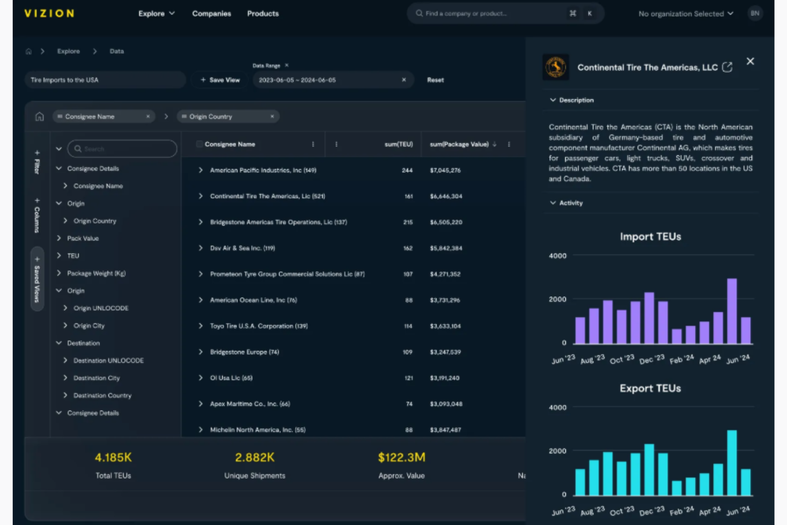Collapse the Activity section
The width and height of the screenshot is (787, 525).
(x=553, y=203)
